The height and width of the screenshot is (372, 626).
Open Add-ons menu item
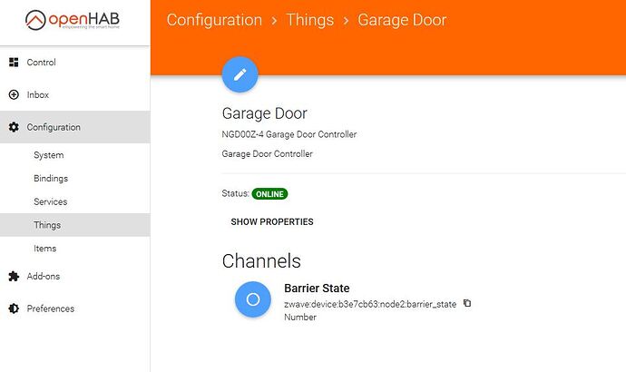[x=75, y=276]
